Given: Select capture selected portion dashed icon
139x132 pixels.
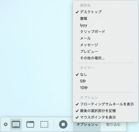Looking at the screenshot, I should tap(44, 124).
